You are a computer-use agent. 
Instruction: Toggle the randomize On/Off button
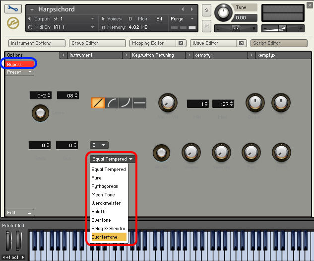(x=161, y=153)
